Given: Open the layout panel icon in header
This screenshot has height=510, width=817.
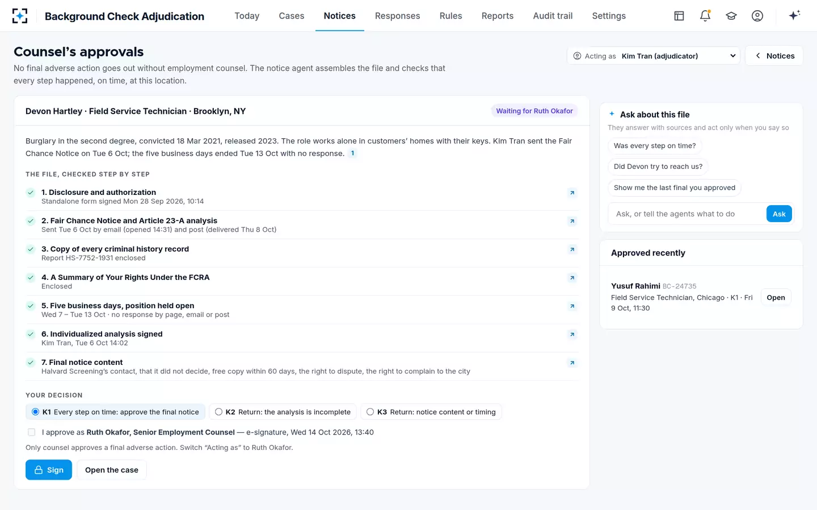Looking at the screenshot, I should (x=679, y=16).
